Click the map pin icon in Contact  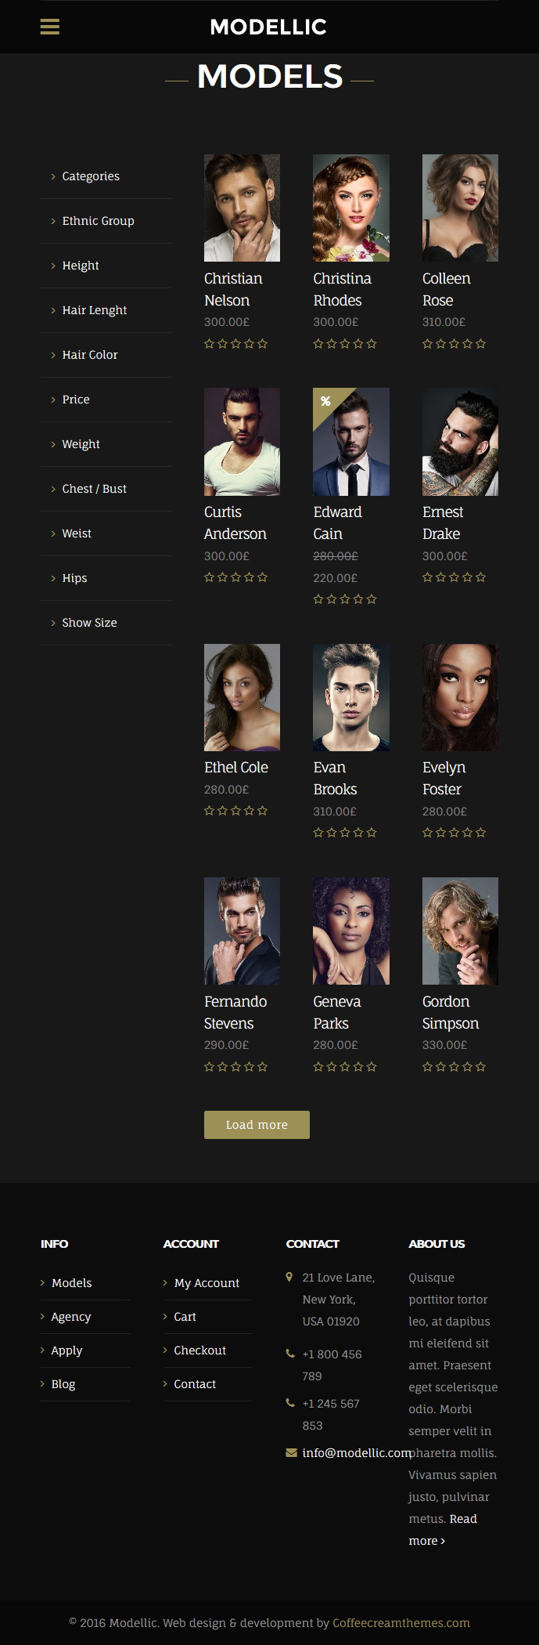tap(289, 1277)
